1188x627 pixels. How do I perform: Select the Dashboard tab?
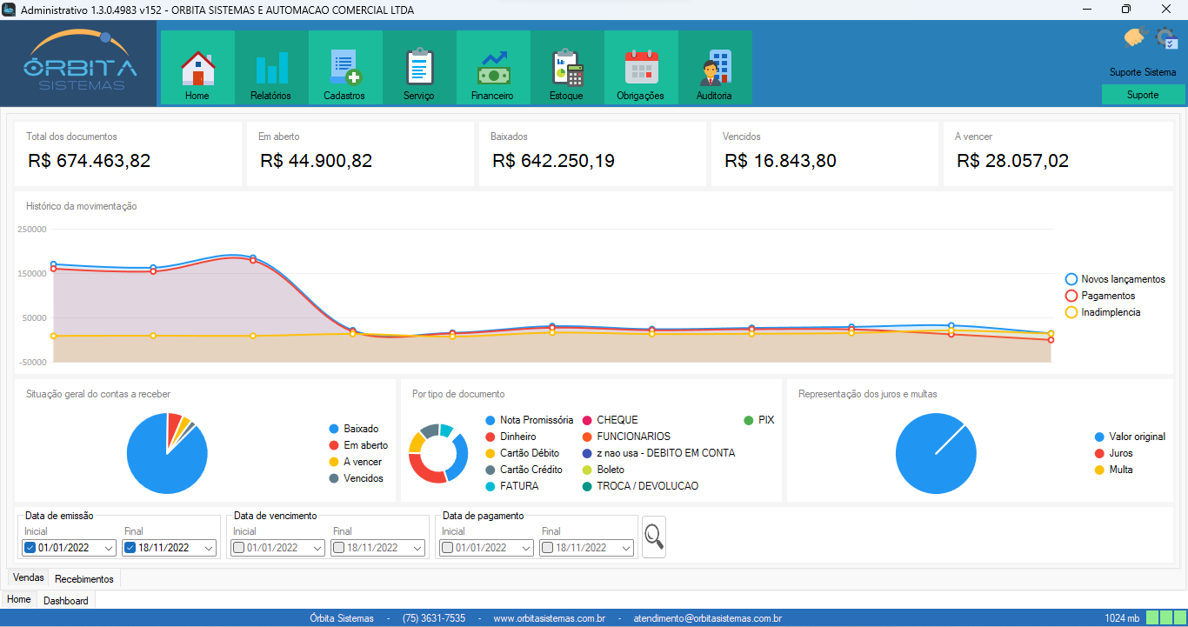[66, 600]
